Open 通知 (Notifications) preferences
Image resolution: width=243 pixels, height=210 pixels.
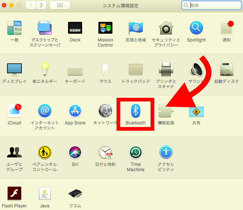pos(227,28)
